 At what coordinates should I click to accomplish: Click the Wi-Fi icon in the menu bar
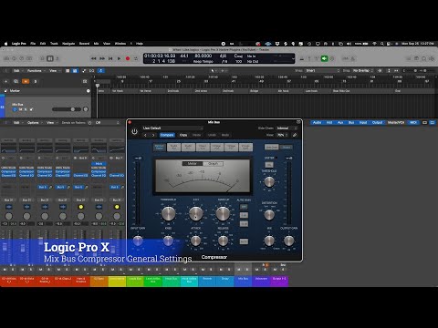pyautogui.click(x=375, y=44)
